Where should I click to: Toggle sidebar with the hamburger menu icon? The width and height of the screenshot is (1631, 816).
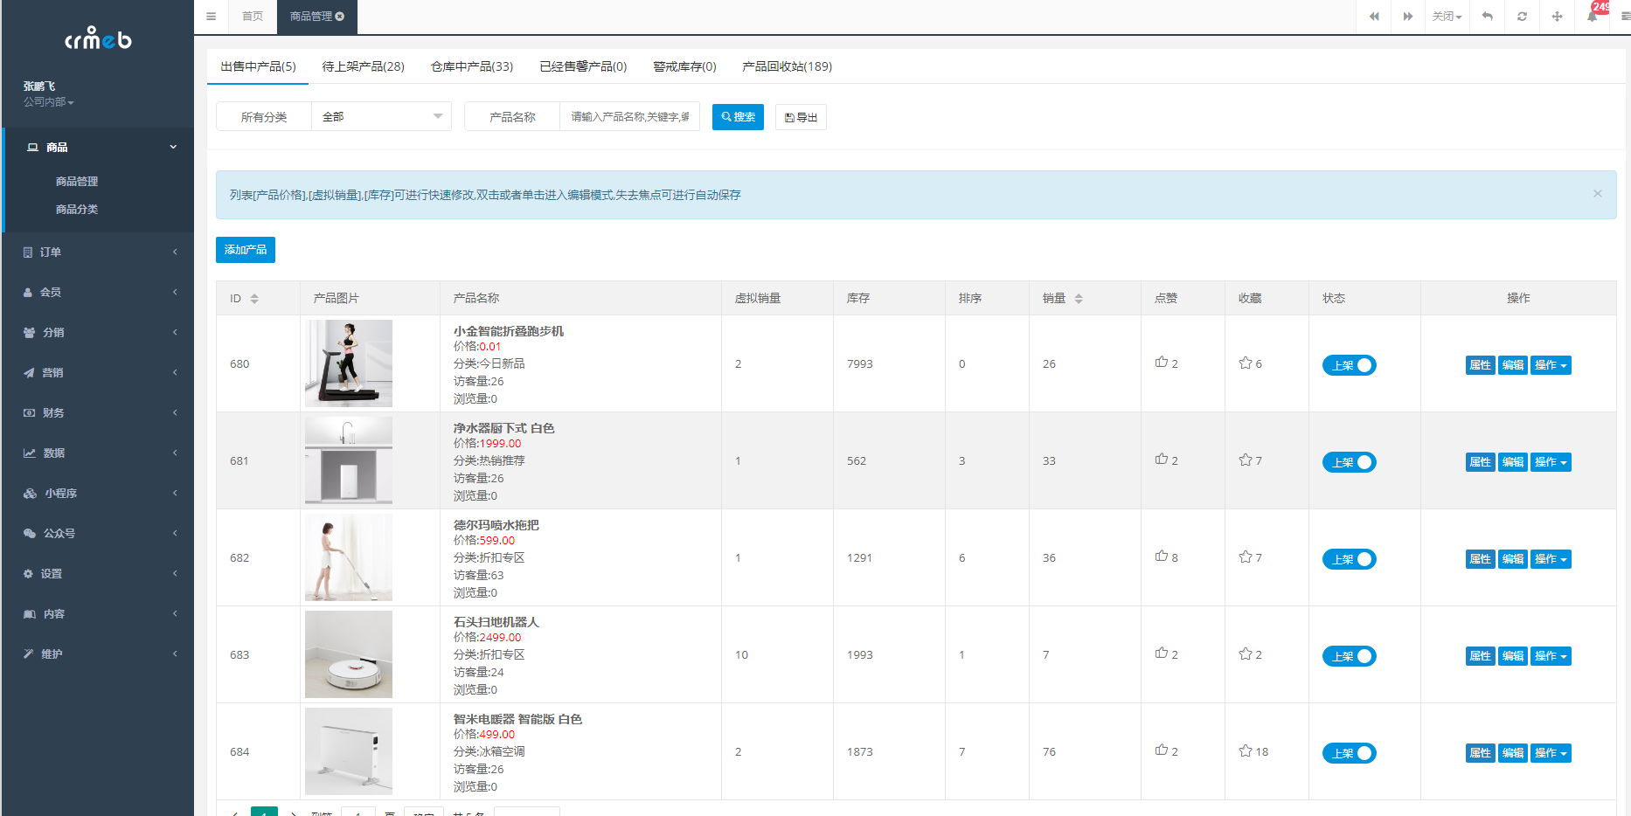pyautogui.click(x=211, y=17)
